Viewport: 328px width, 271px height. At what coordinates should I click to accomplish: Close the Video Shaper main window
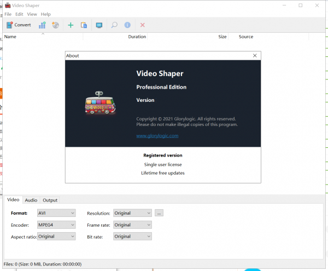pyautogui.click(x=317, y=5)
